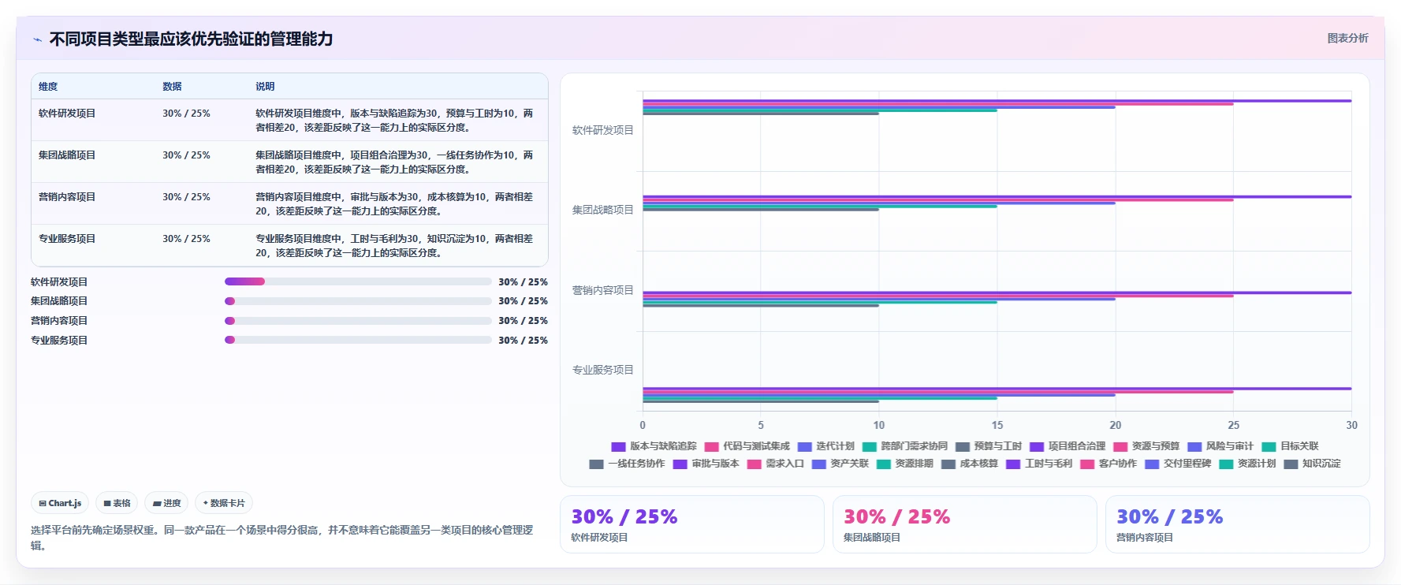Viewport: 1401px width, 585px height.
Task: Click the 软件研发项目 chart axis label
Action: coord(602,130)
